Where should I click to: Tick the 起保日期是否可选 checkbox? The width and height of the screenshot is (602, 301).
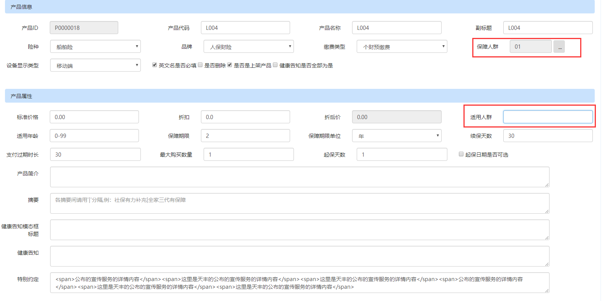point(461,154)
